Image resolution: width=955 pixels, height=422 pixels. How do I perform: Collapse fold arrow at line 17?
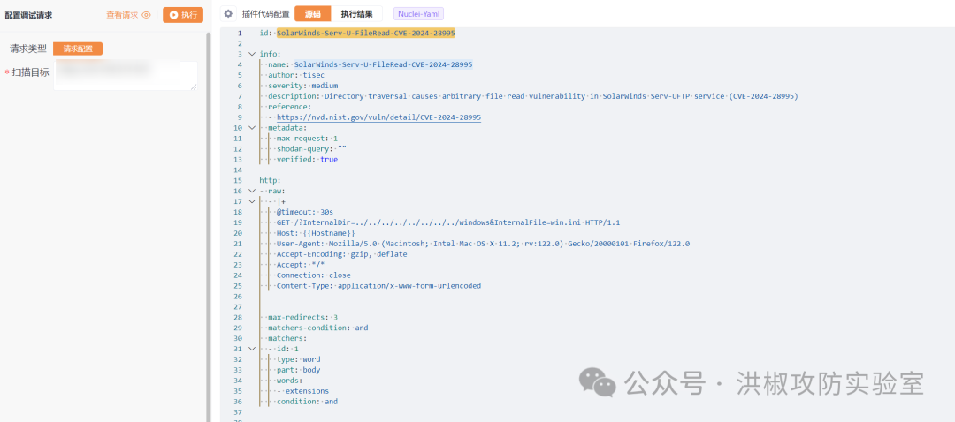(251, 201)
